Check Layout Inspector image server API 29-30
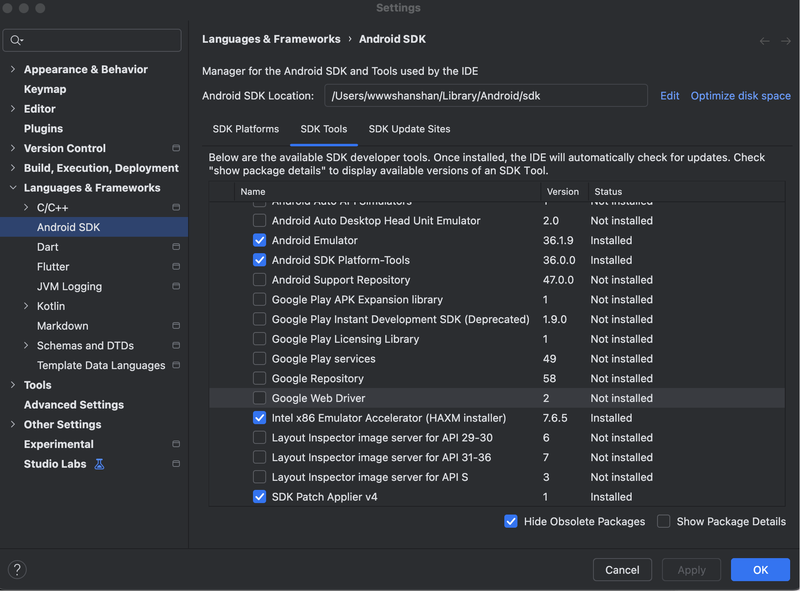The image size is (800, 591). 260,438
